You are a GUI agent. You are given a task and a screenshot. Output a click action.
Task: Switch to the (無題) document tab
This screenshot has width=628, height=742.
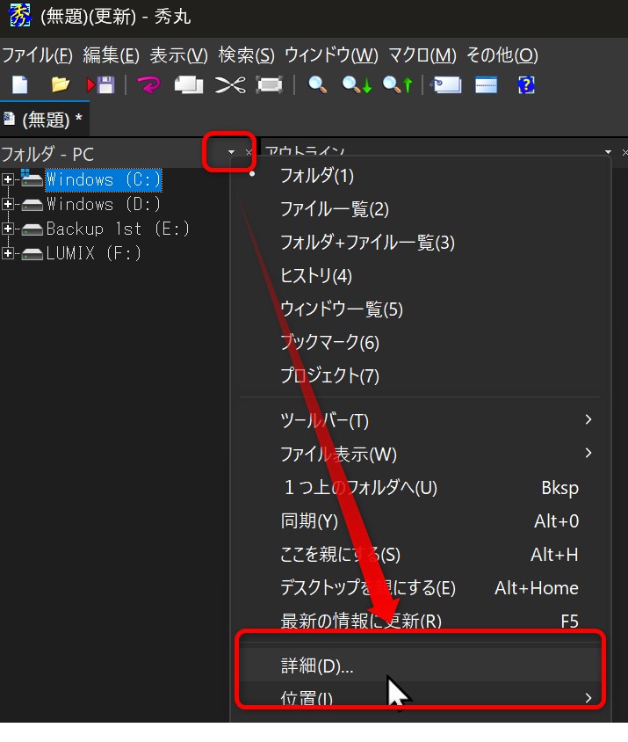(x=44, y=120)
